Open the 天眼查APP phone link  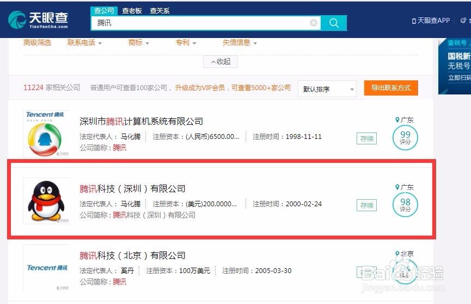point(431,21)
